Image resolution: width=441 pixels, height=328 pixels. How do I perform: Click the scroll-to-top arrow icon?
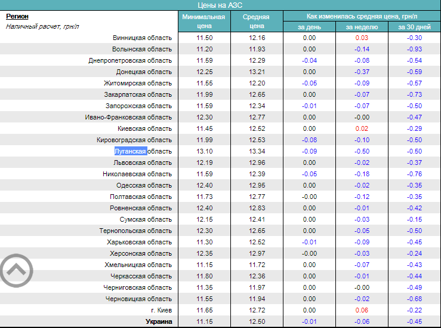click(x=16, y=271)
